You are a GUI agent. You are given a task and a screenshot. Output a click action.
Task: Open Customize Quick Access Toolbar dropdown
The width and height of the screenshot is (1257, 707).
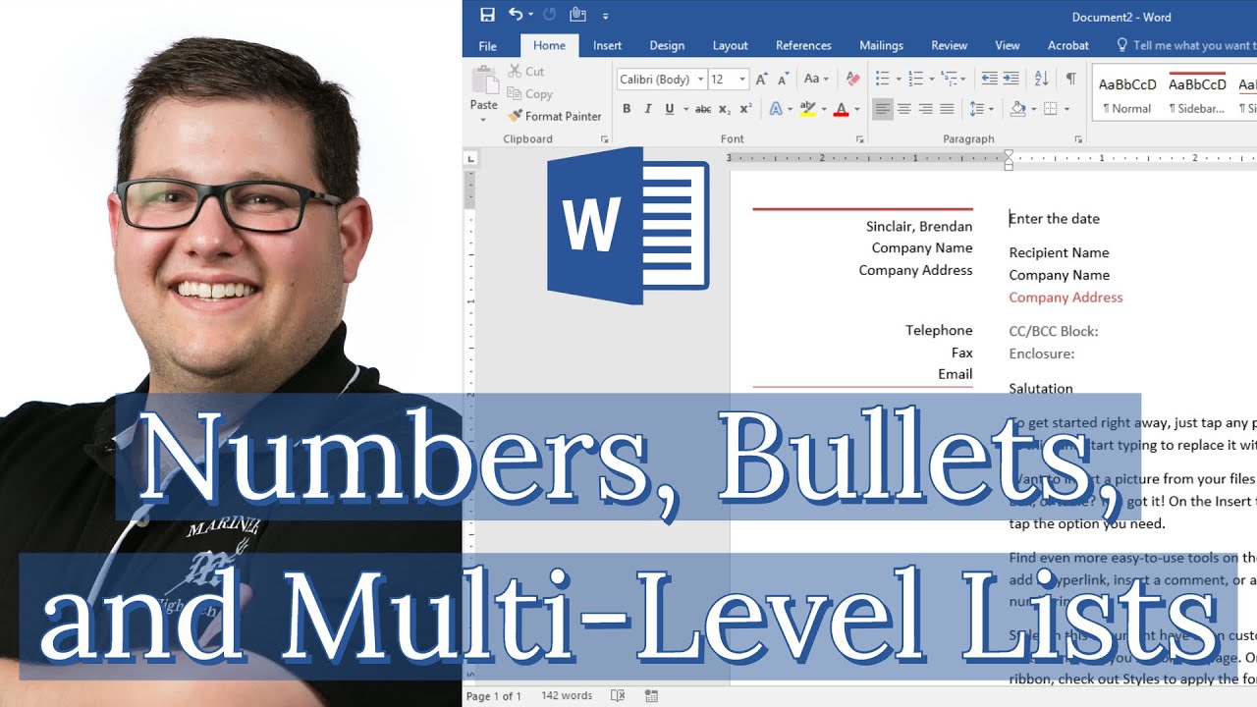(605, 16)
